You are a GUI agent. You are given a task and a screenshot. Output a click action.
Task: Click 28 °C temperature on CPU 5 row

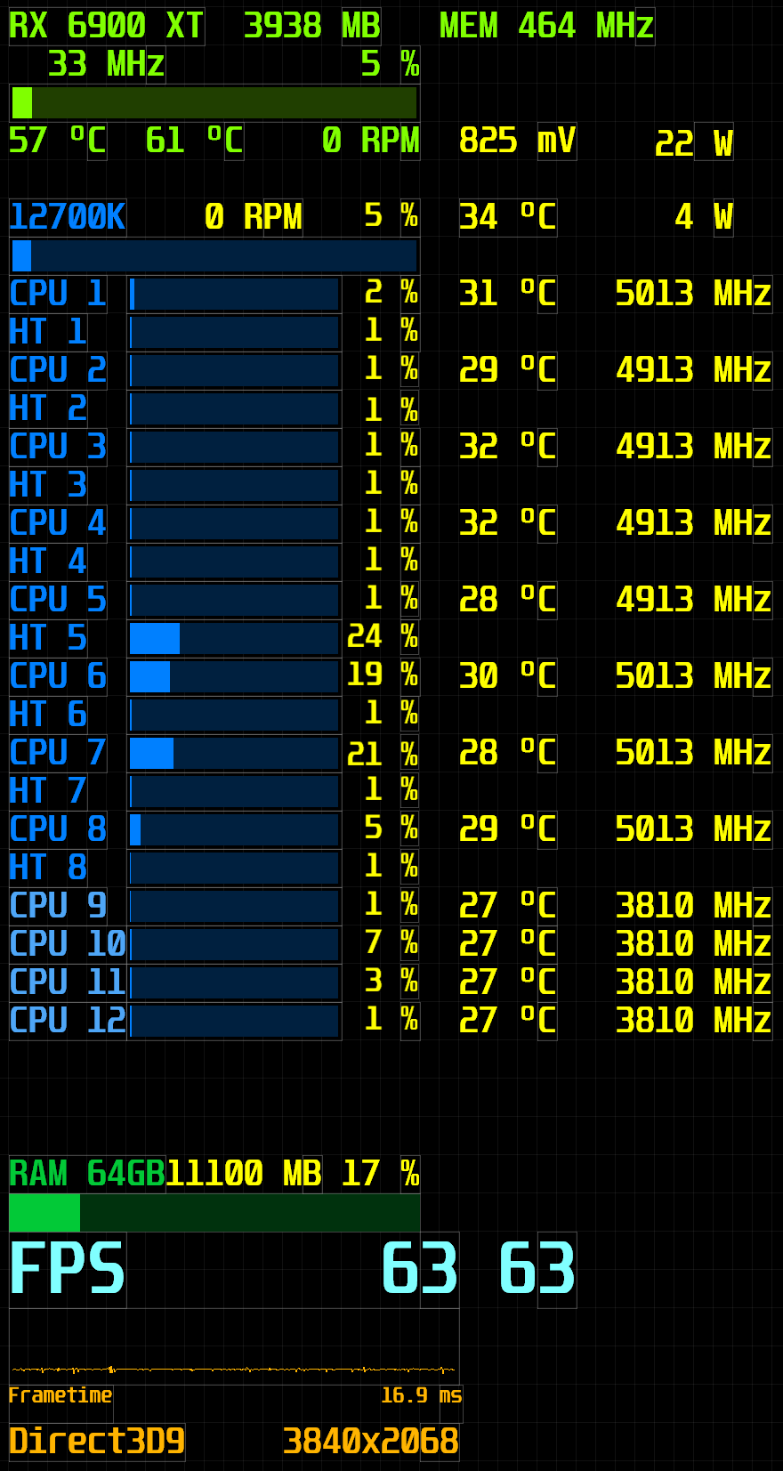point(508,600)
